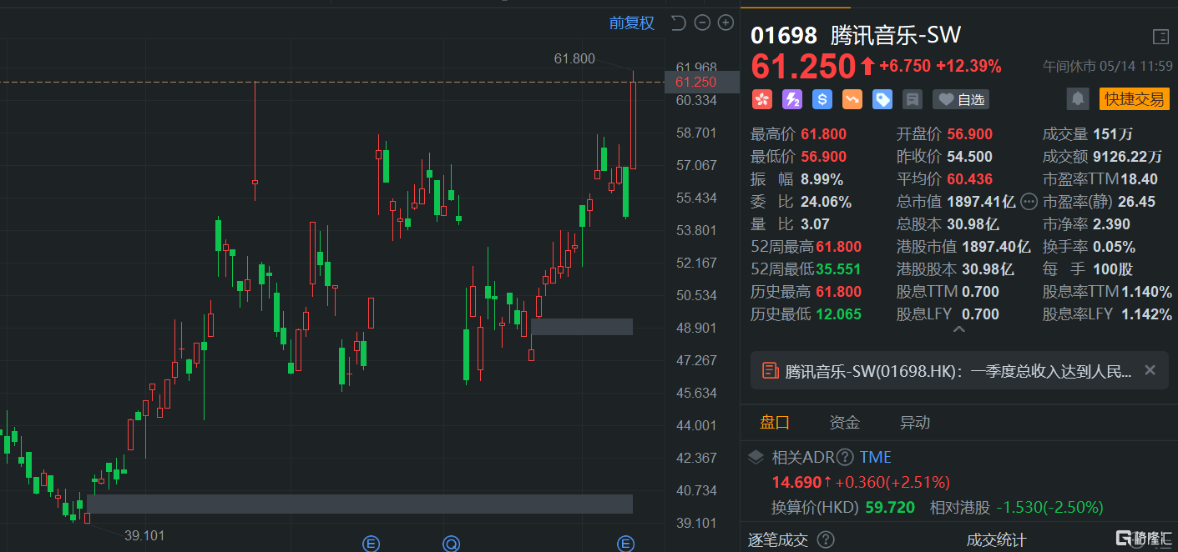1178x552 pixels.
Task: Click the 昨收价 value 54.500
Action: click(x=969, y=157)
